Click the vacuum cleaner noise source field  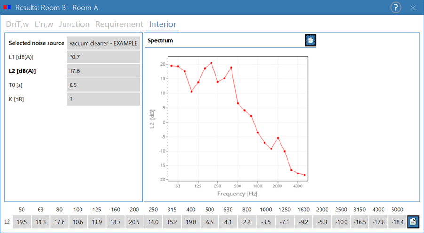(104, 43)
